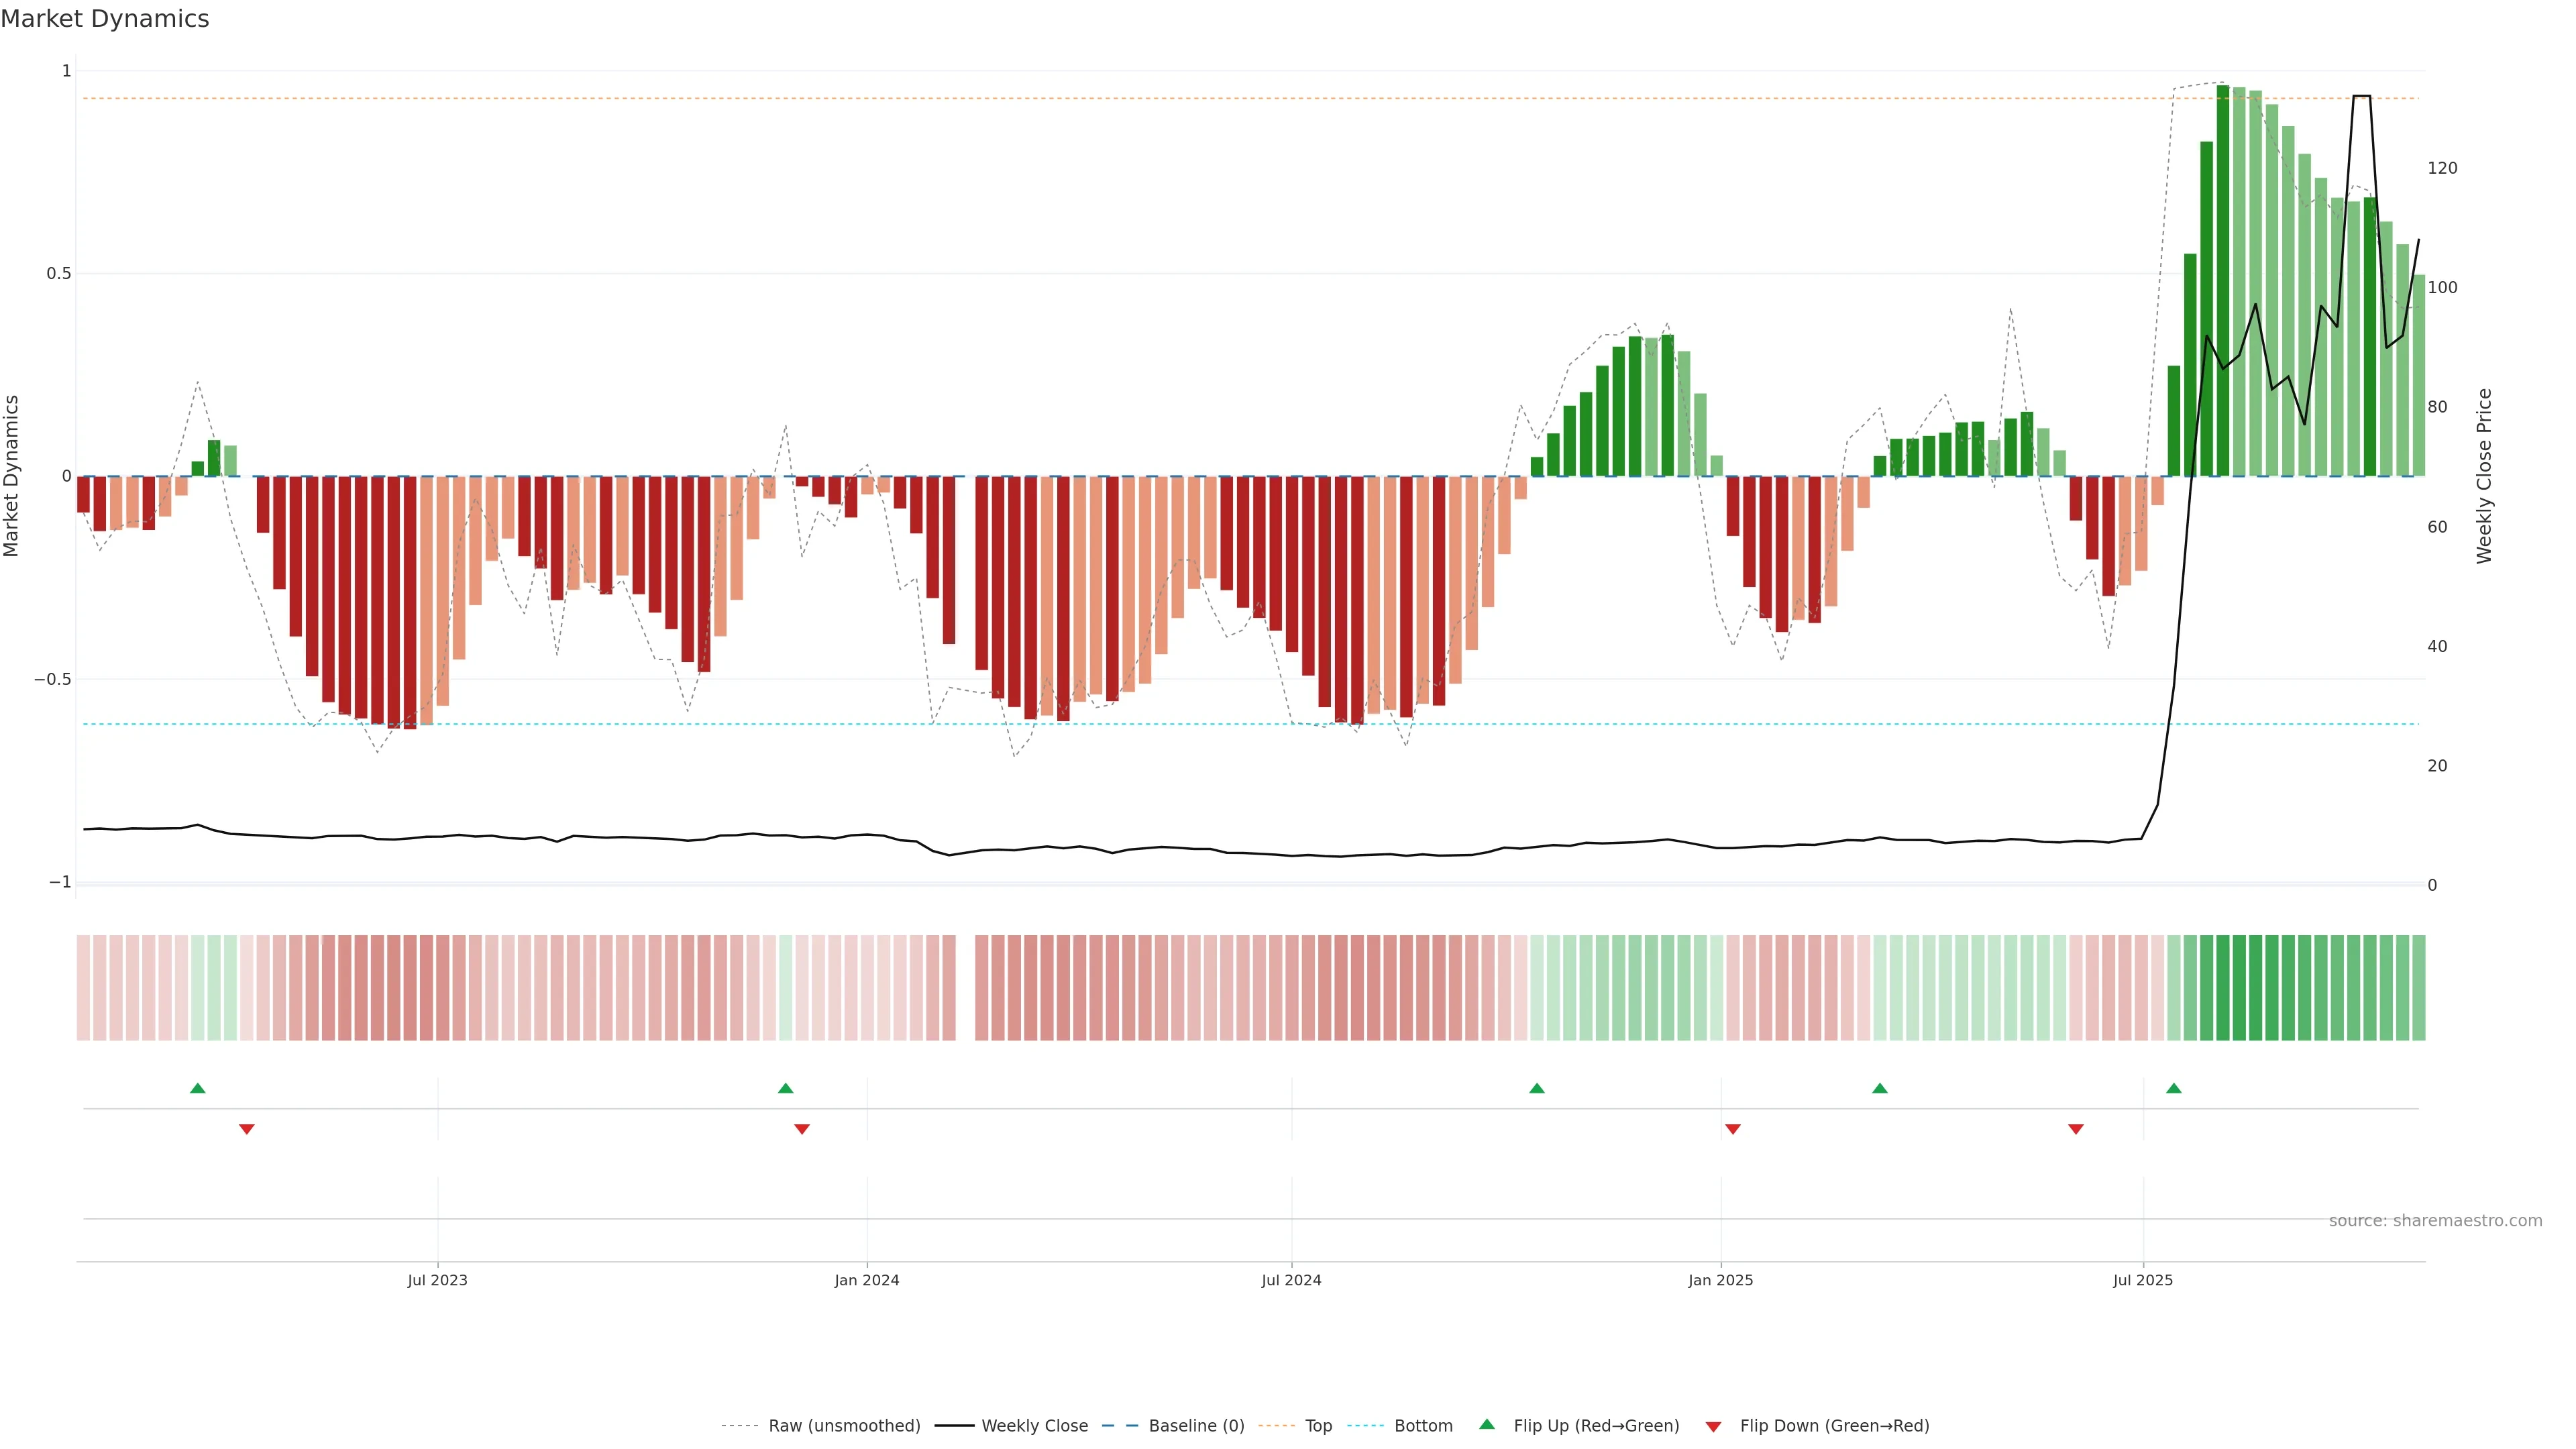Click the first green flip-up marker in 2023
Viewport: 2576px width, 1449px height.
(198, 1088)
